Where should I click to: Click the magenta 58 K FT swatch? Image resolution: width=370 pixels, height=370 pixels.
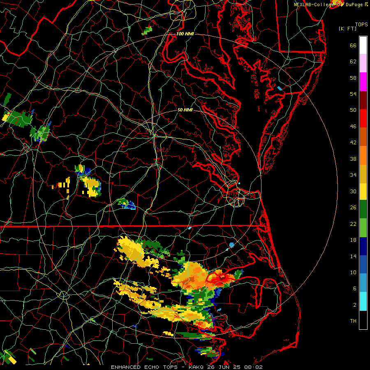363,82
